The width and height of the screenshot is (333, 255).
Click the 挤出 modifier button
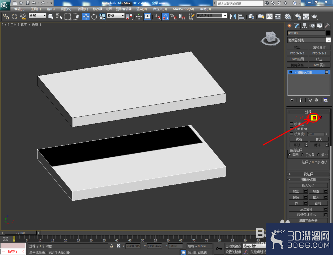(297, 47)
